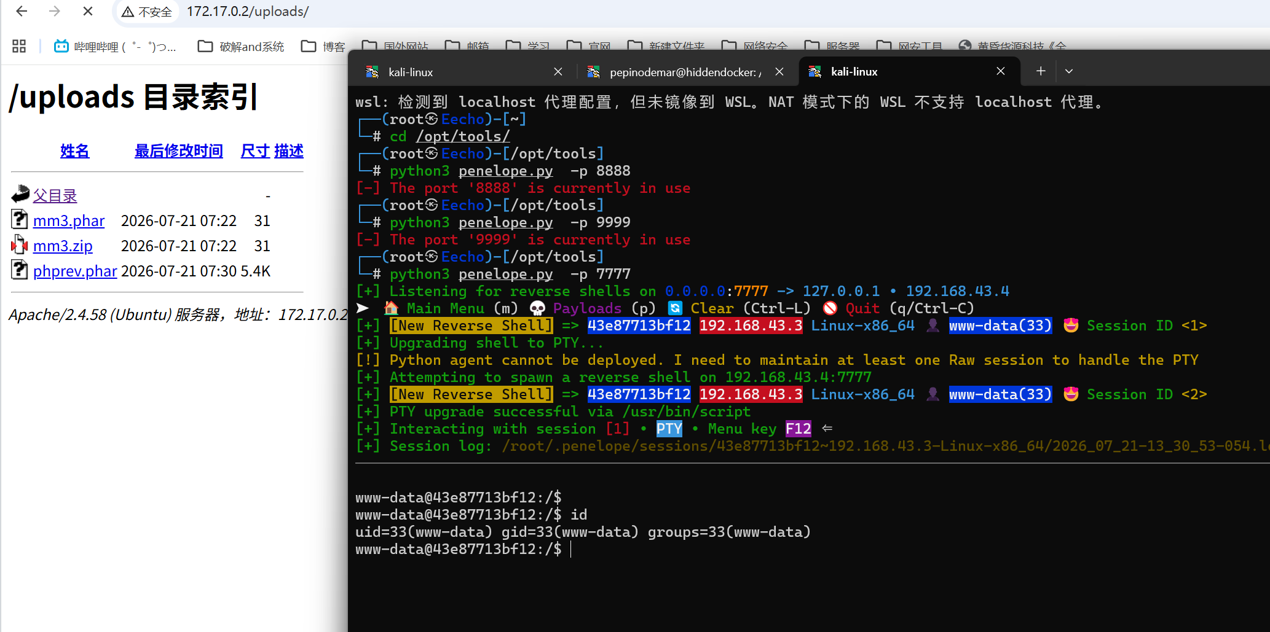Click the Linux icon on pepinodemar tab

(593, 72)
